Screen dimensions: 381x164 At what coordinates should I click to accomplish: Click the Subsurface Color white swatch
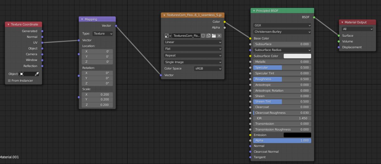pyautogui.click(x=297, y=56)
